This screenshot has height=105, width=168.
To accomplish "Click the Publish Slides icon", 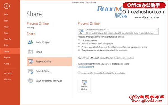I will pyautogui.click(x=31, y=71).
